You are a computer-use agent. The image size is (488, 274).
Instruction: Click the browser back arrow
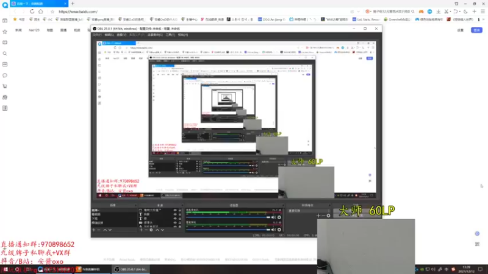[x=15, y=12]
